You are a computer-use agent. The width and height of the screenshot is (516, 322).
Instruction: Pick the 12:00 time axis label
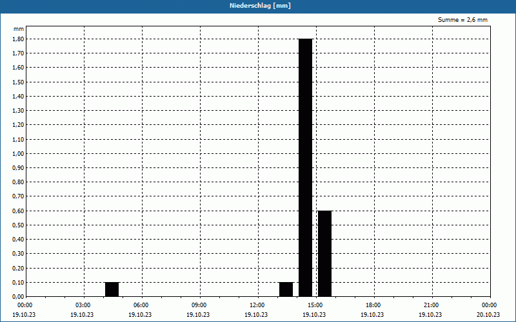click(x=257, y=305)
